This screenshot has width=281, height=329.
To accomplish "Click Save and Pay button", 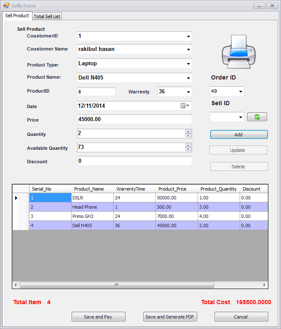I will 98,317.
